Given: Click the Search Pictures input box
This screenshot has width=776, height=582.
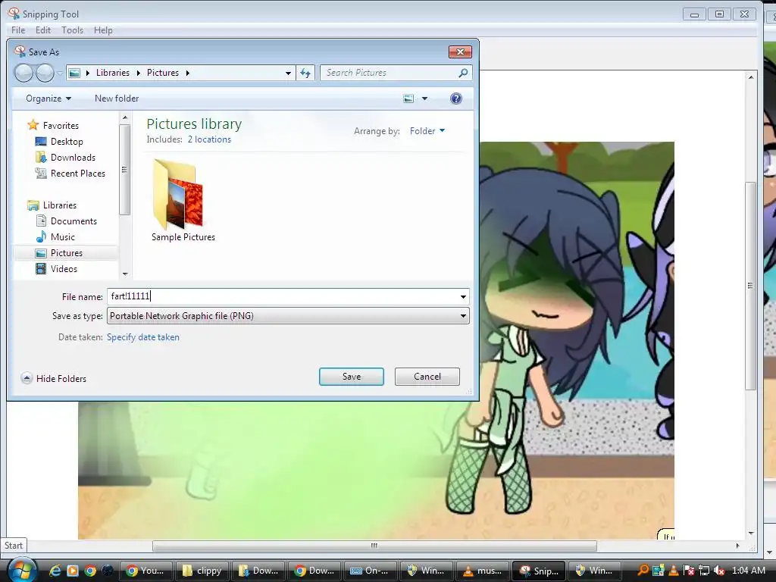Looking at the screenshot, I should pos(389,73).
